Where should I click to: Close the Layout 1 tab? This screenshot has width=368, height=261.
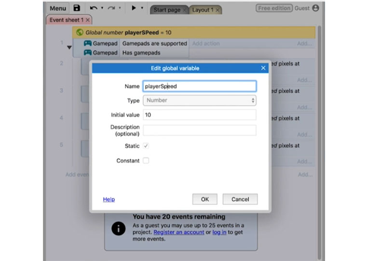point(218,10)
